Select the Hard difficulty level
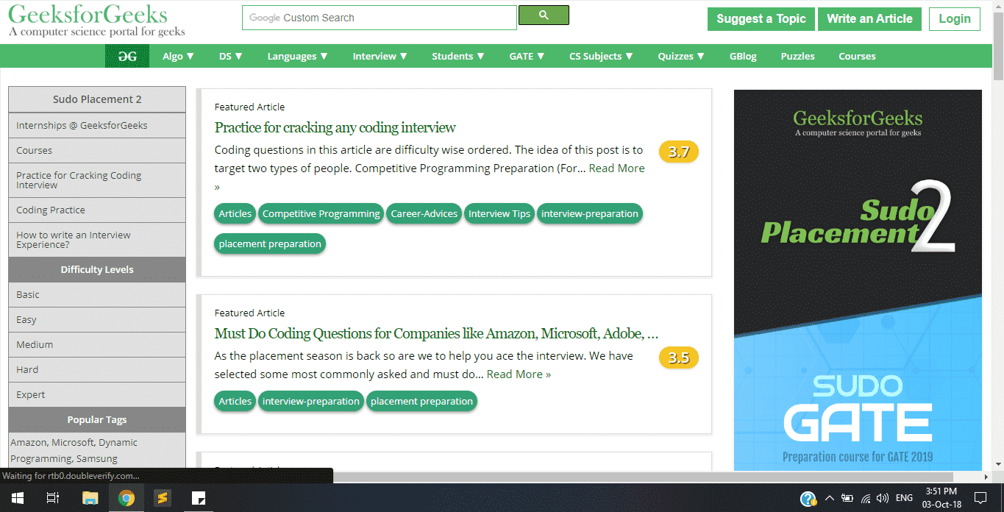 [97, 369]
